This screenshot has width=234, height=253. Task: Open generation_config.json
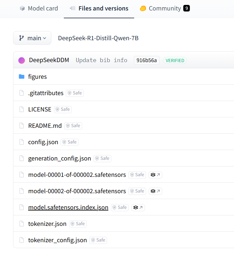[60, 159]
